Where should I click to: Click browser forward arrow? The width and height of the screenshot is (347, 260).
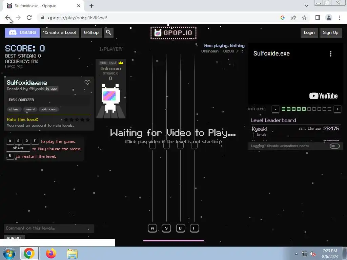coord(18,18)
